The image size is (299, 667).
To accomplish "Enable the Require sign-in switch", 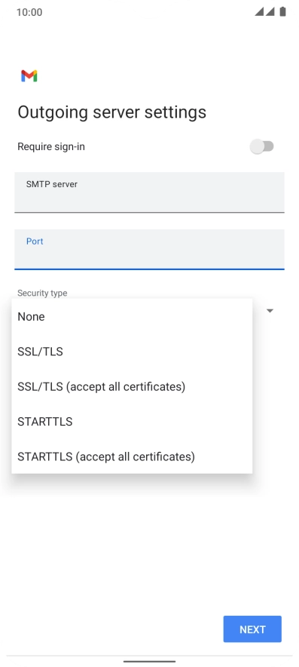I will [x=262, y=147].
